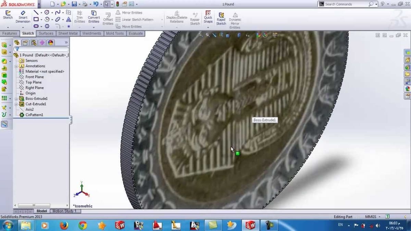Screen dimensions: 411x231
Task: Open the PropertyManager tab icon
Action: click(x=25, y=42)
